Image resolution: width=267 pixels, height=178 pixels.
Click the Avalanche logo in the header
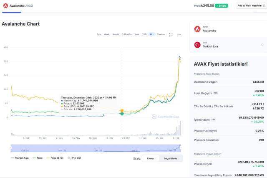pyautogui.click(x=5, y=5)
